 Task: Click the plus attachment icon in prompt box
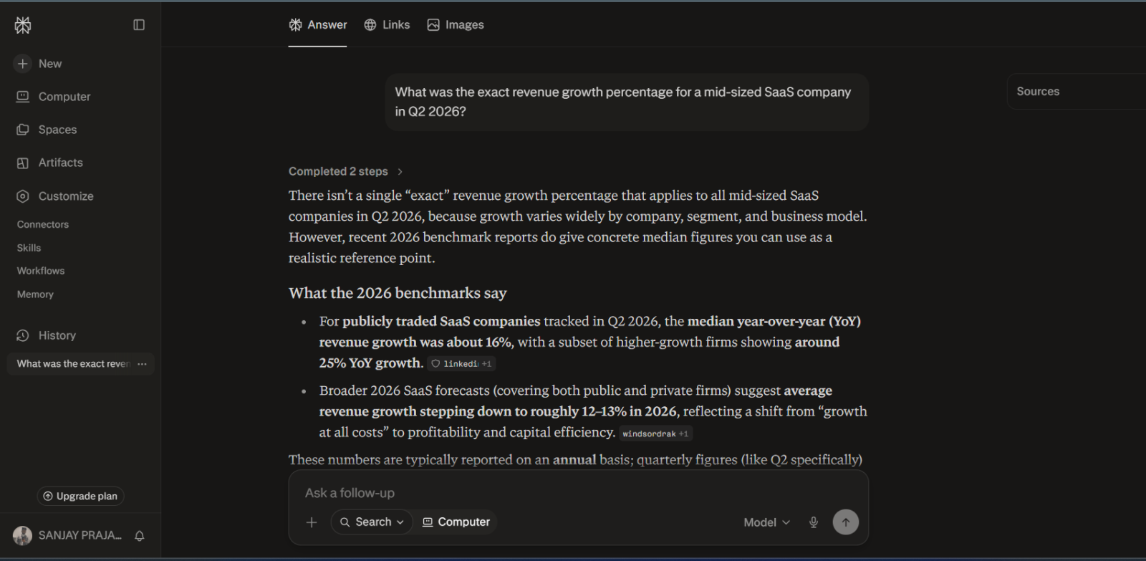[x=312, y=522]
